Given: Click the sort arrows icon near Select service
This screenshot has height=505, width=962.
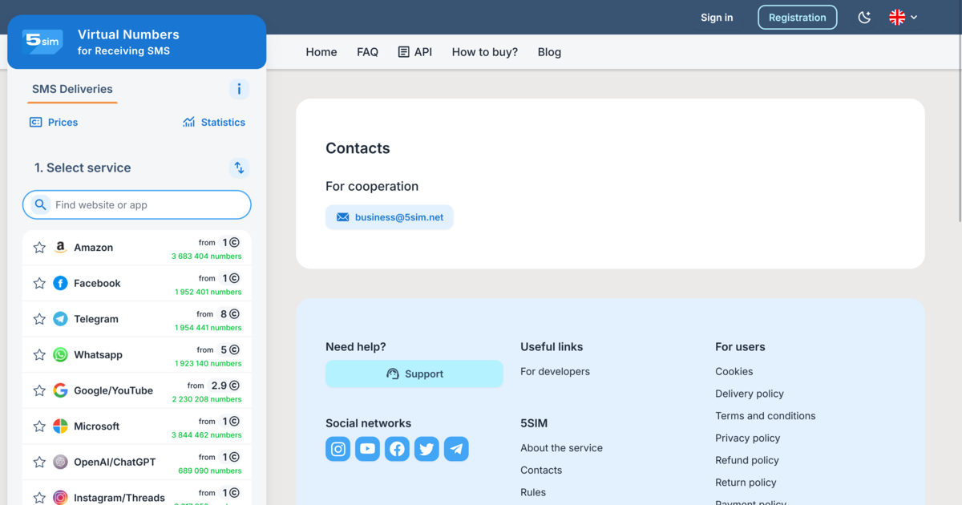Looking at the screenshot, I should click(239, 168).
